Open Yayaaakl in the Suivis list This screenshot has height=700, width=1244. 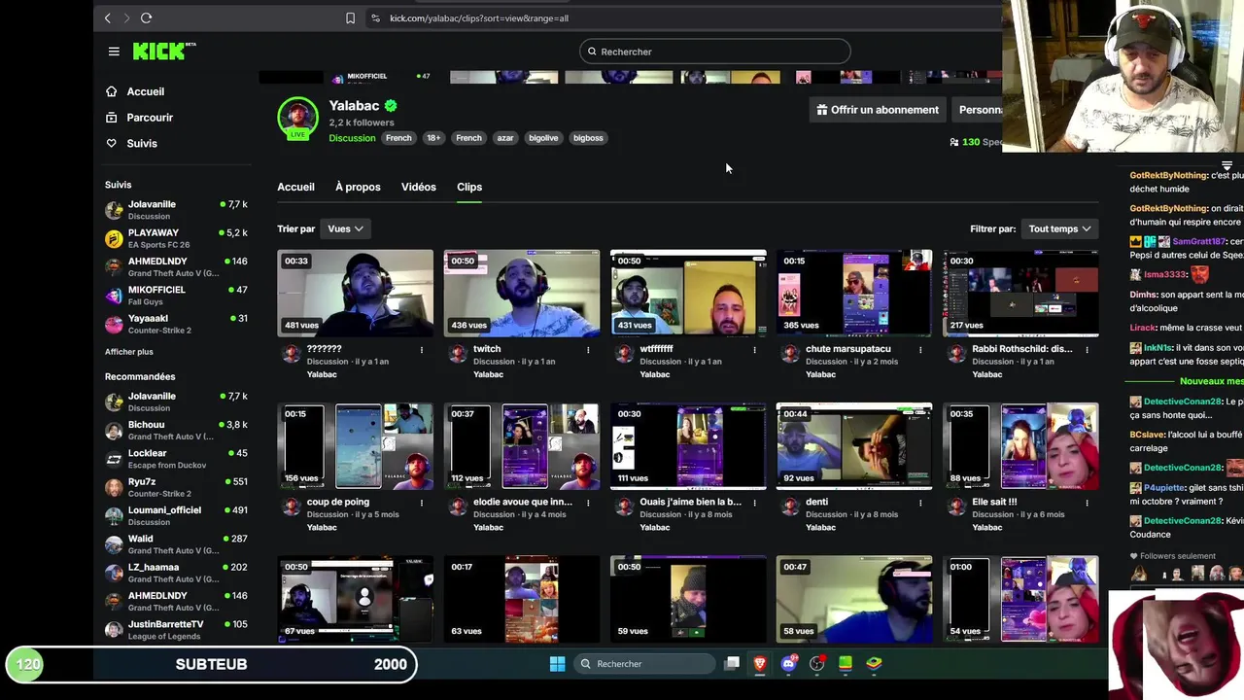[x=177, y=324]
